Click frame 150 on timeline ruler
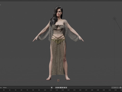The image size is (122, 92). click(x=74, y=90)
